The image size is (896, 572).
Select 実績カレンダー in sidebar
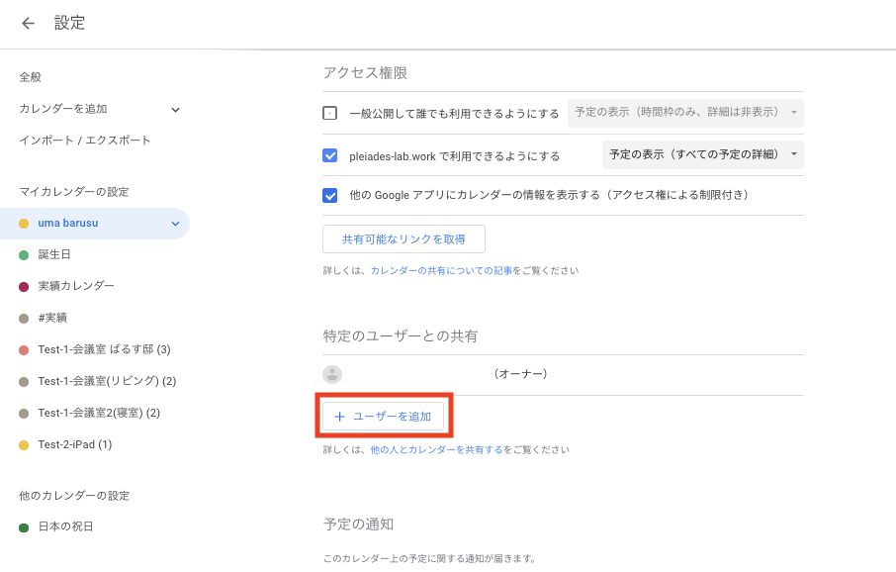point(76,286)
